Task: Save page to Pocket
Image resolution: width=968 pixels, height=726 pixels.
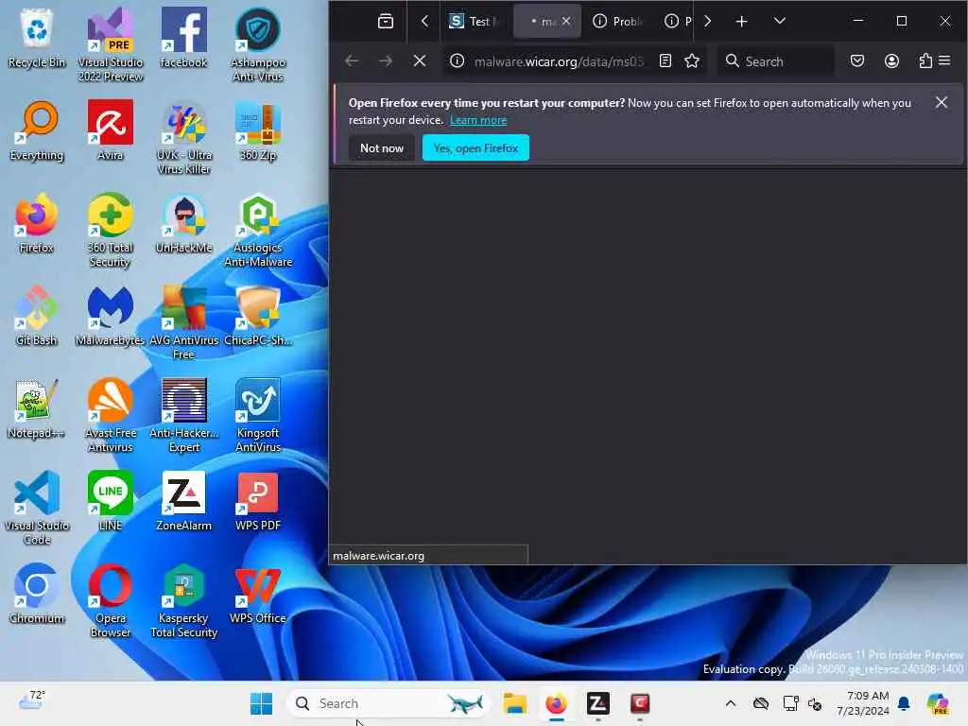Action: pos(856,60)
